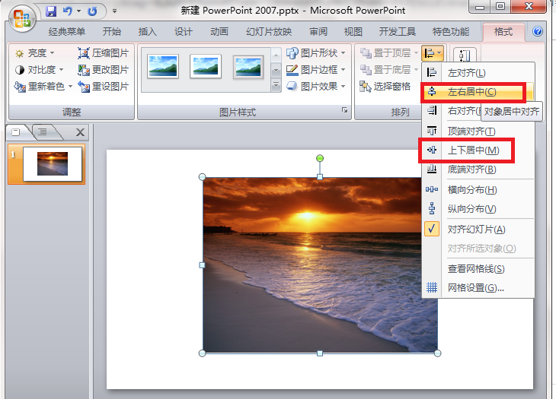The height and width of the screenshot is (399, 556).
Task: Choose 左对齐(L) from the align menu
Action: coord(478,72)
